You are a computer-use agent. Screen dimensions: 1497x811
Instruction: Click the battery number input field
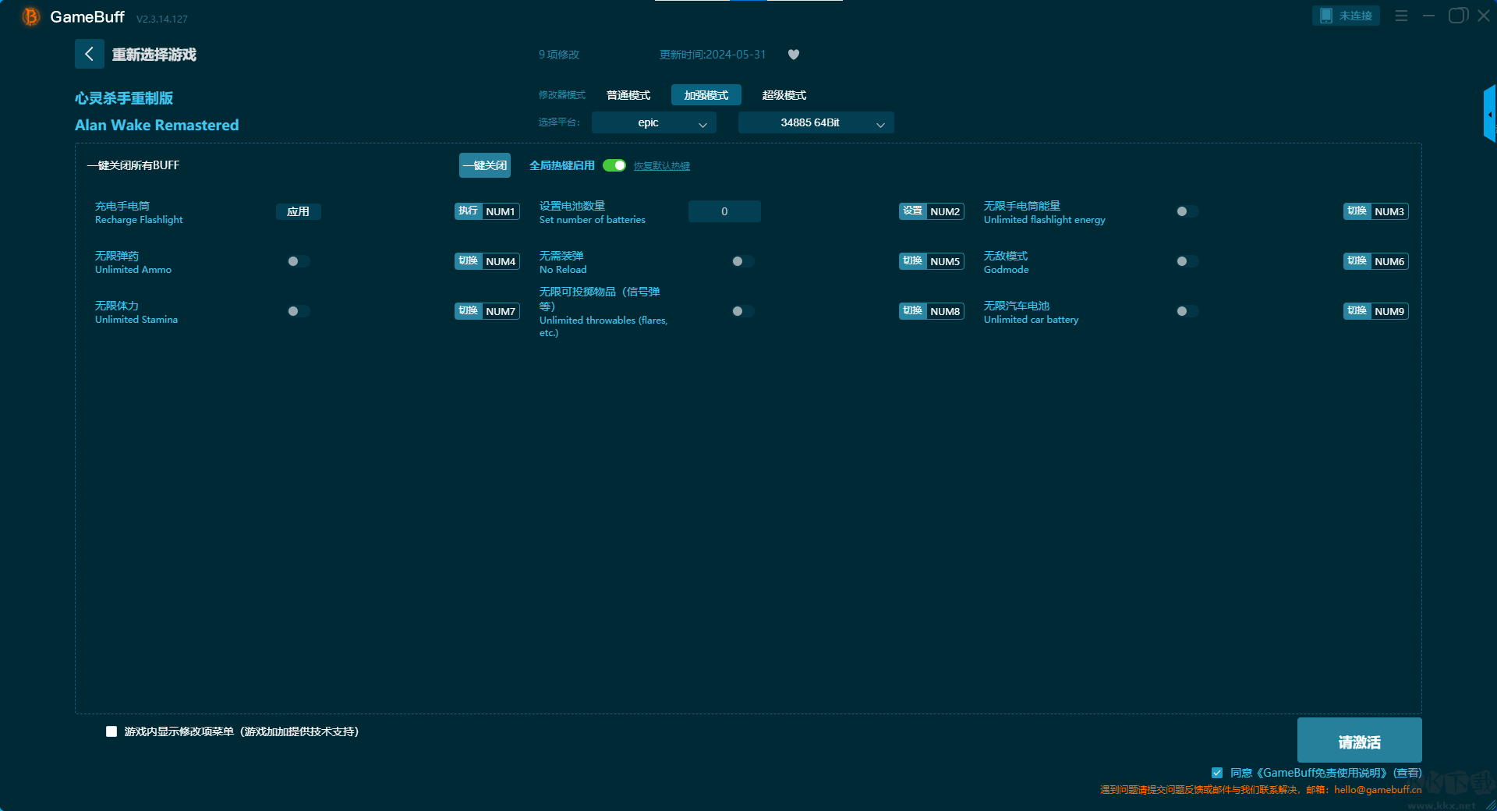click(724, 211)
